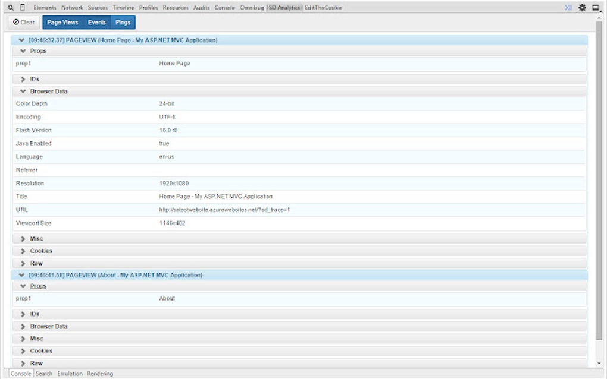Image resolution: width=607 pixels, height=379 pixels.
Task: Expand the Misc section
Action: click(x=23, y=238)
